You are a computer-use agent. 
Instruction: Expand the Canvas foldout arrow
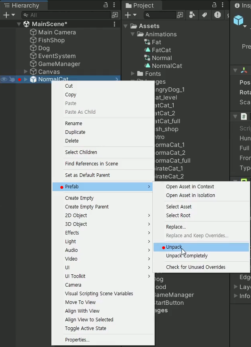[x=26, y=71]
